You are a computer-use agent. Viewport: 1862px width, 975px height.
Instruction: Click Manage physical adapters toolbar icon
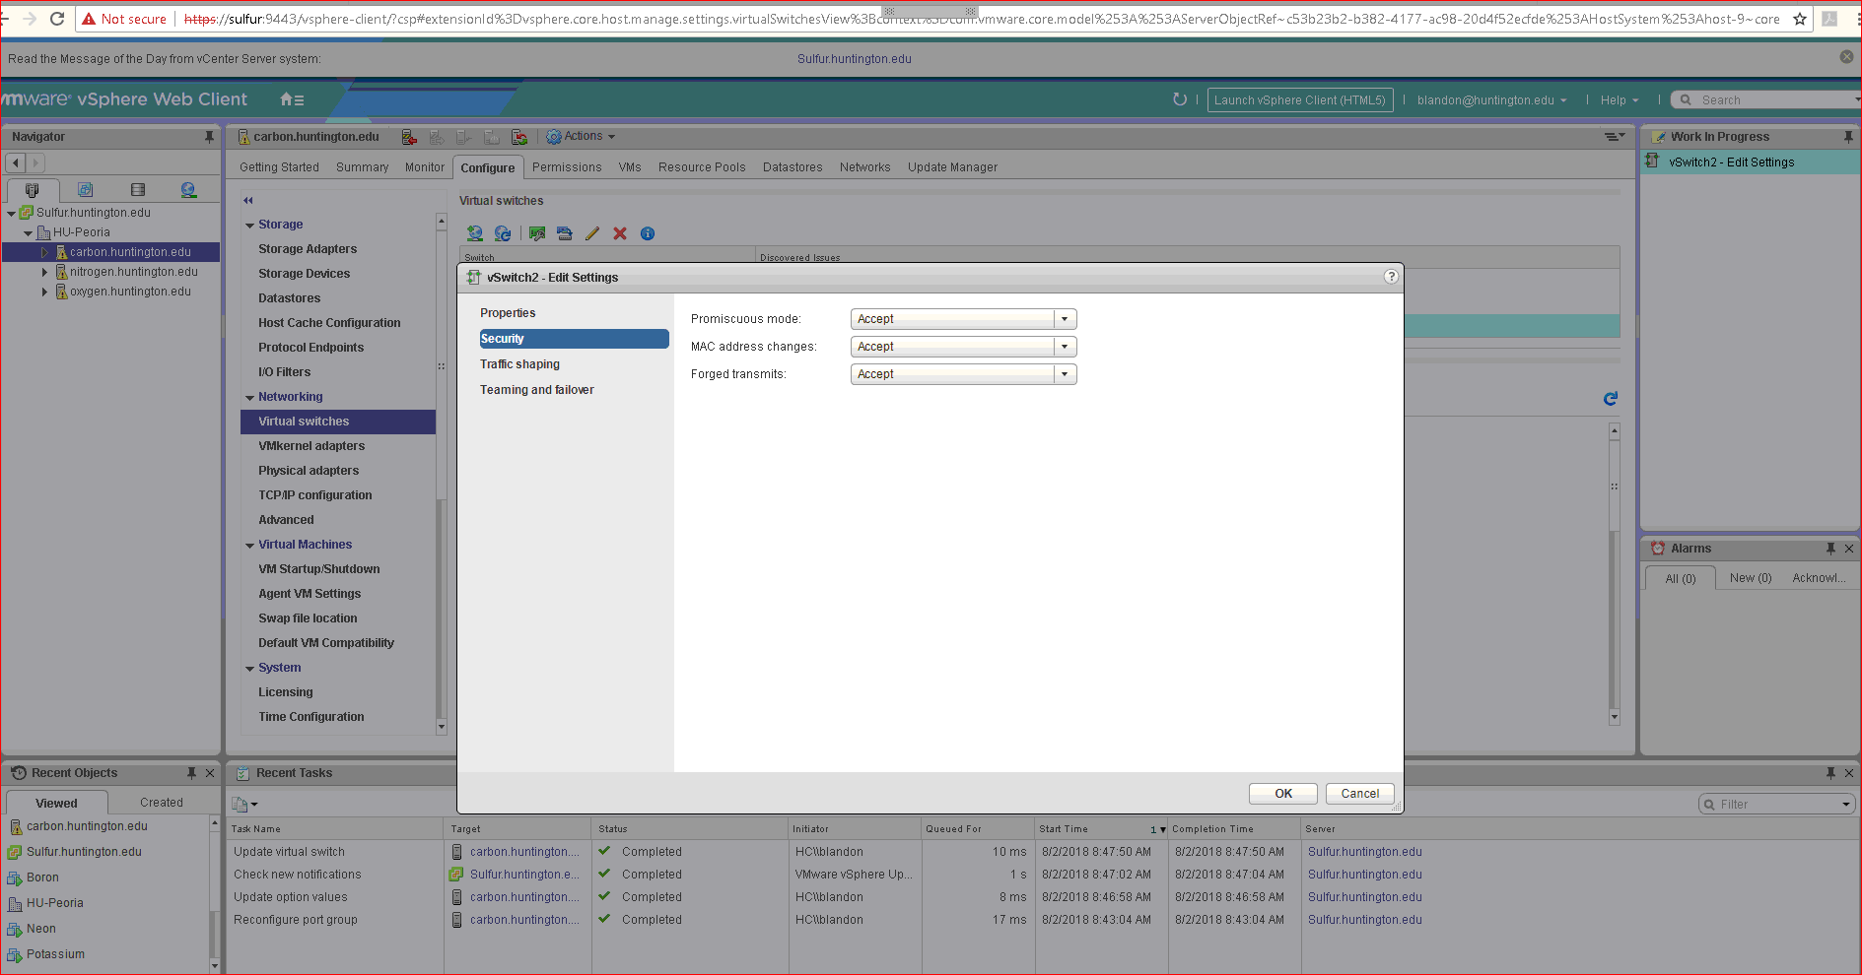click(x=537, y=233)
